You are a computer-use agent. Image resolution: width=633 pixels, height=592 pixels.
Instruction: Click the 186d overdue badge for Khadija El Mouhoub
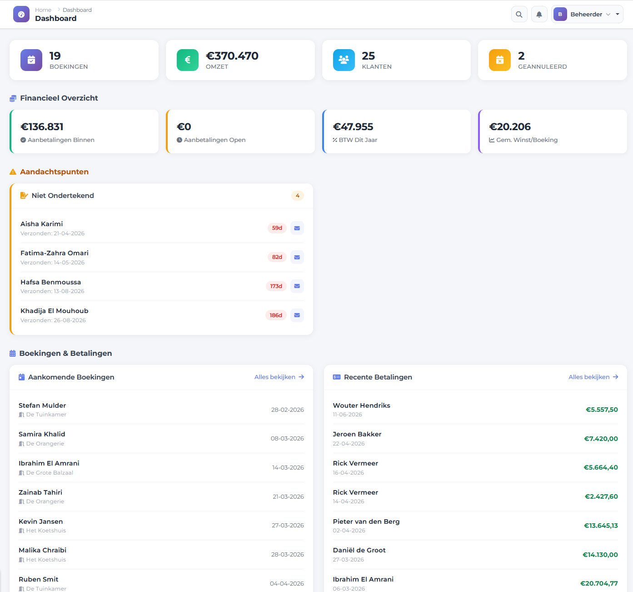pos(276,315)
